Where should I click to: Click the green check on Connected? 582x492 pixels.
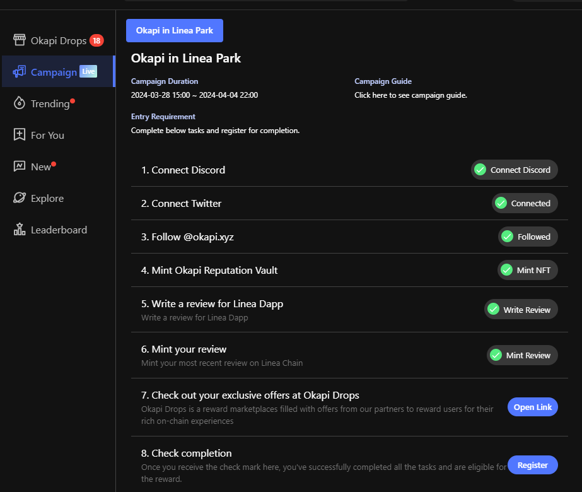(501, 203)
